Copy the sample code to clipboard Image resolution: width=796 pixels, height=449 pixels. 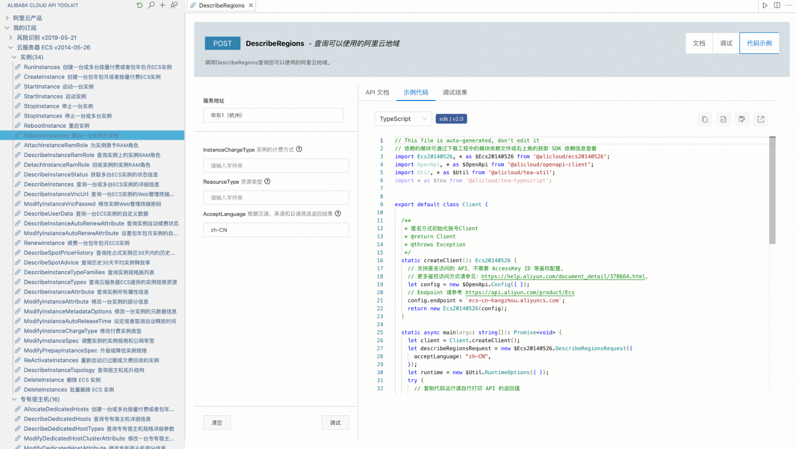705,119
